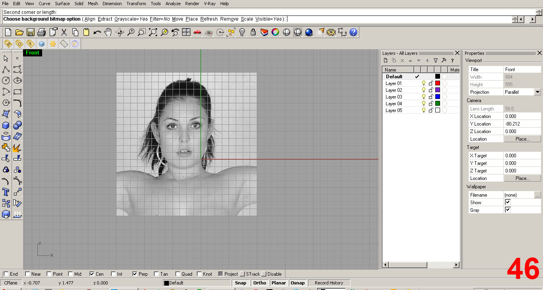
Task: Open the color wheel icon
Action: pyautogui.click(x=275, y=32)
